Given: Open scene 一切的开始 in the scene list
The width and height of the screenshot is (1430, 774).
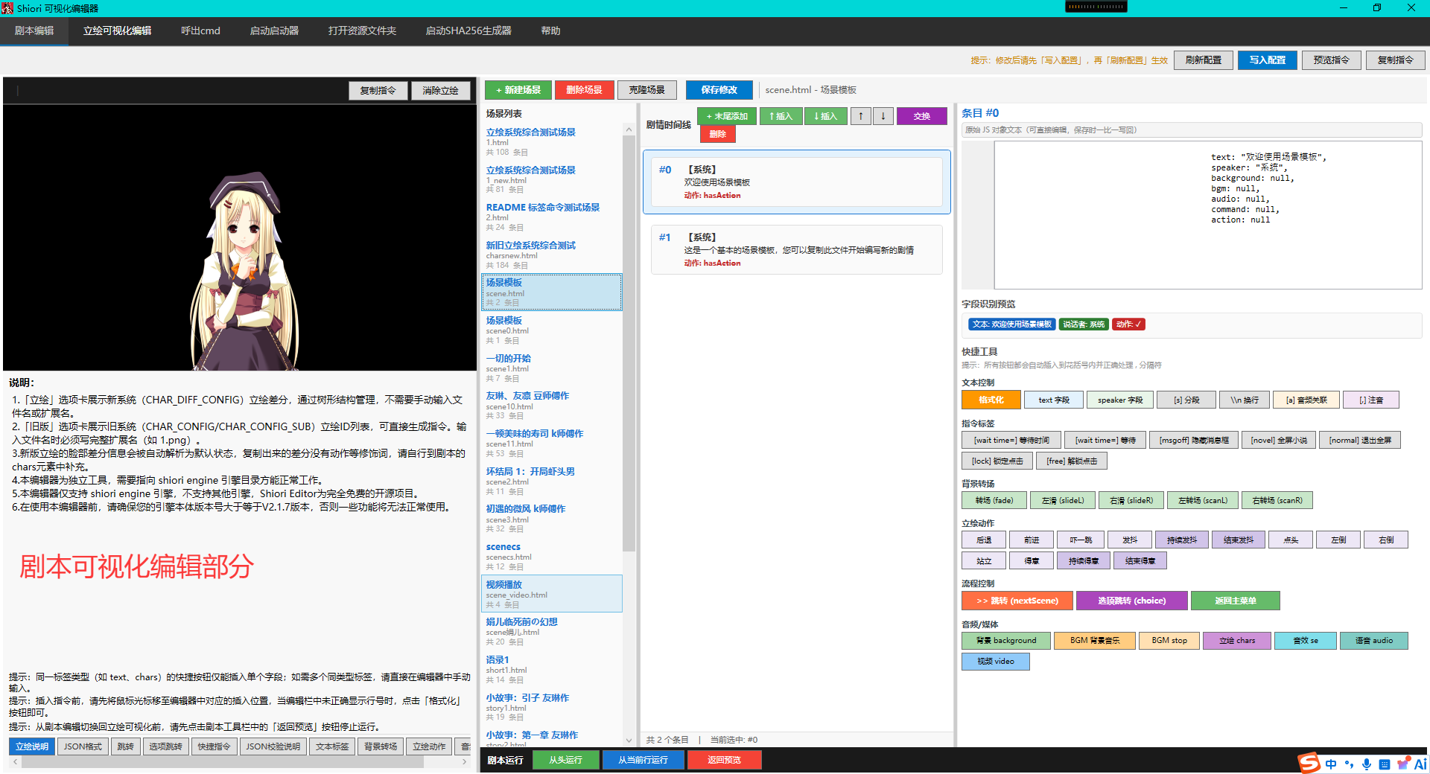Looking at the screenshot, I should point(551,368).
